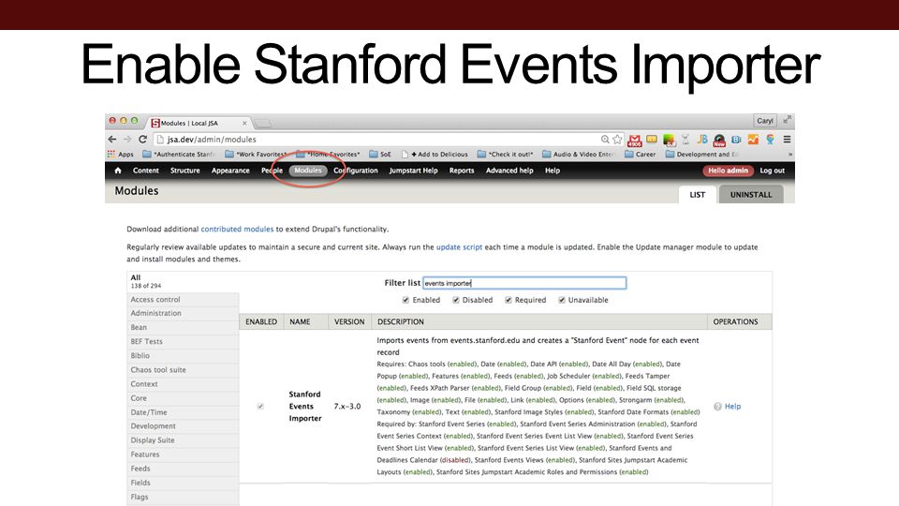Open the Jumpstart Help menu item
899x506 pixels.
pos(413,171)
